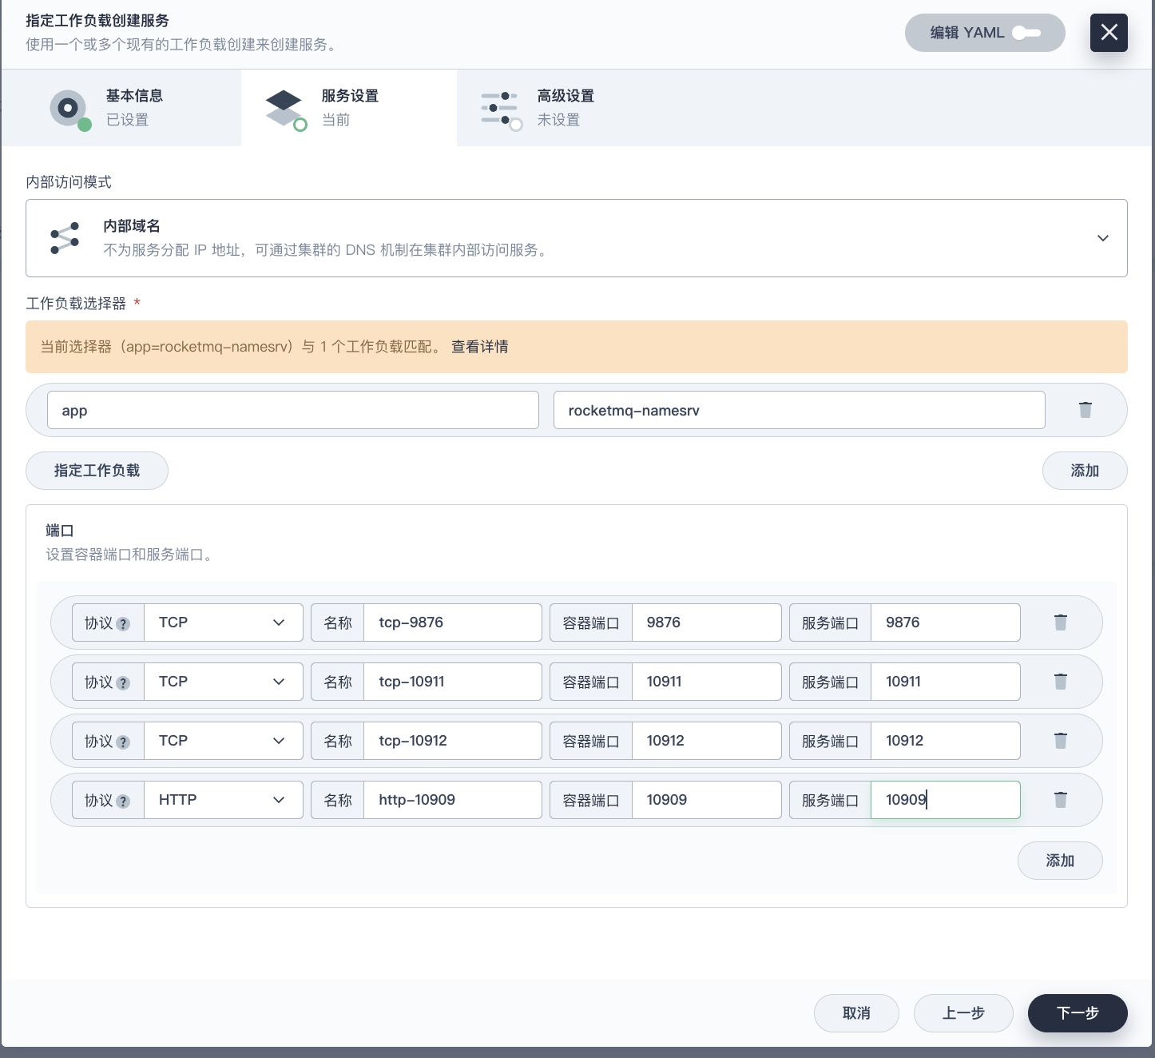Edit service port 10909 field

[x=946, y=800]
